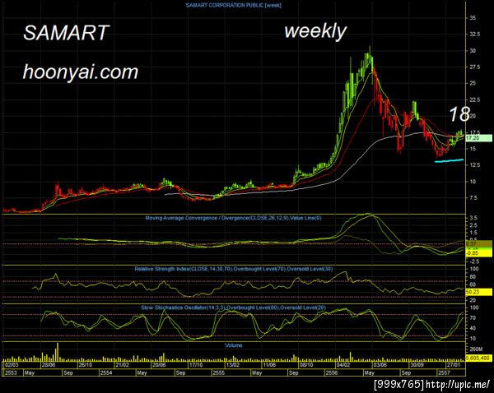Image resolution: width=494 pixels, height=393 pixels.
Task: Click the 21/02 date label
Action: click(122, 365)
